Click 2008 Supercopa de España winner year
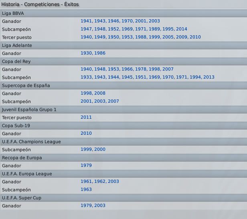The width and height of the screenshot is (247, 219). coord(100,93)
